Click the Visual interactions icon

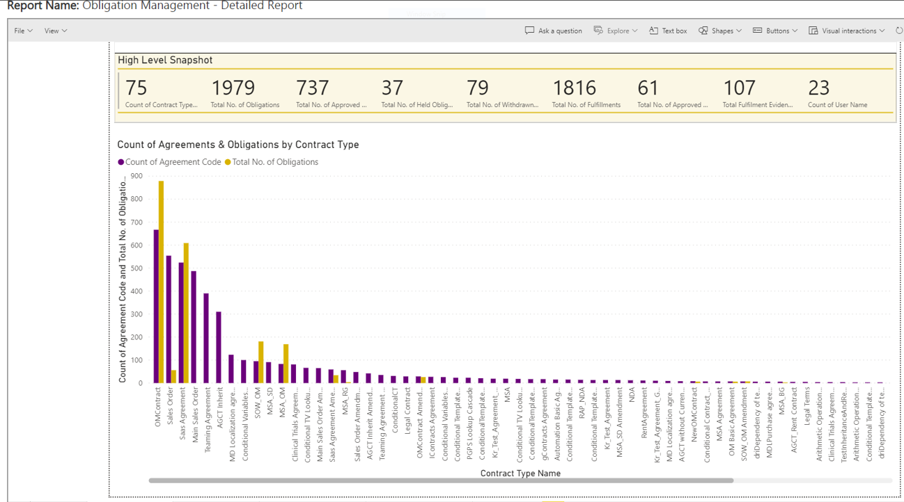coord(813,31)
